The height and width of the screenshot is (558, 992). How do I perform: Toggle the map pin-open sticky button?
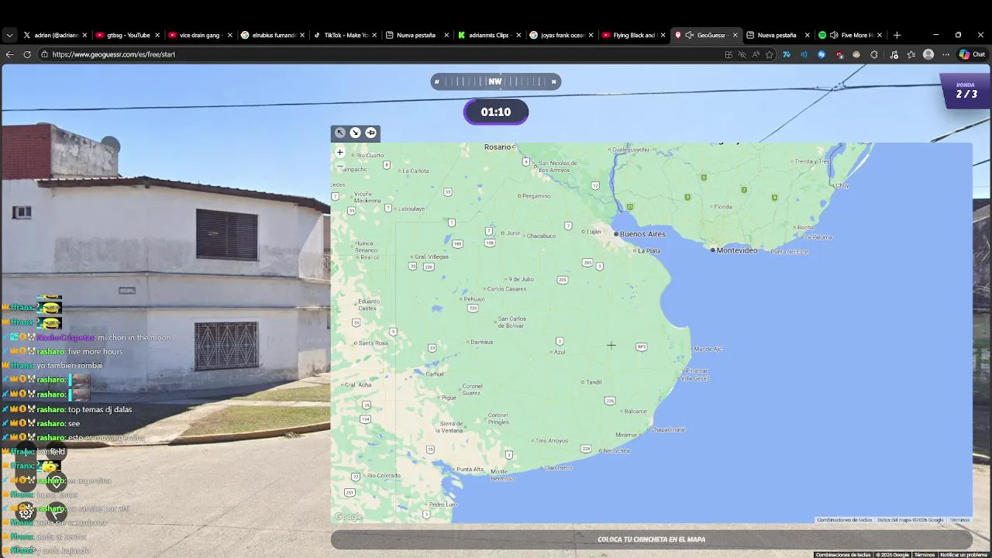coord(370,133)
